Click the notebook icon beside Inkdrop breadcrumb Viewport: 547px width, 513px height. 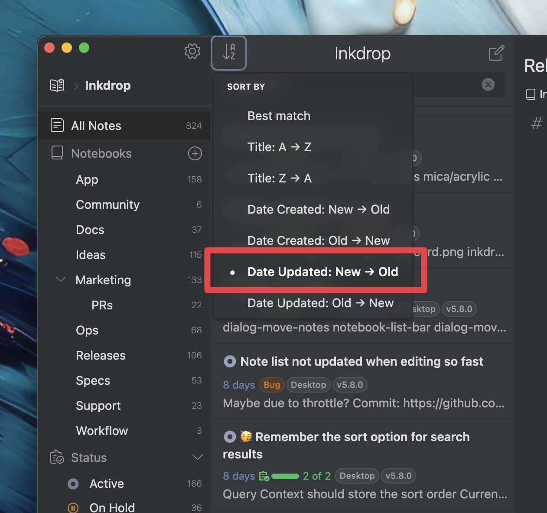[57, 85]
